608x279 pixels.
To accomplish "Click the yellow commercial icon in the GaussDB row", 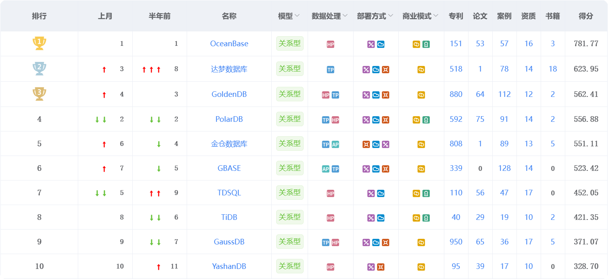I will click(421, 243).
